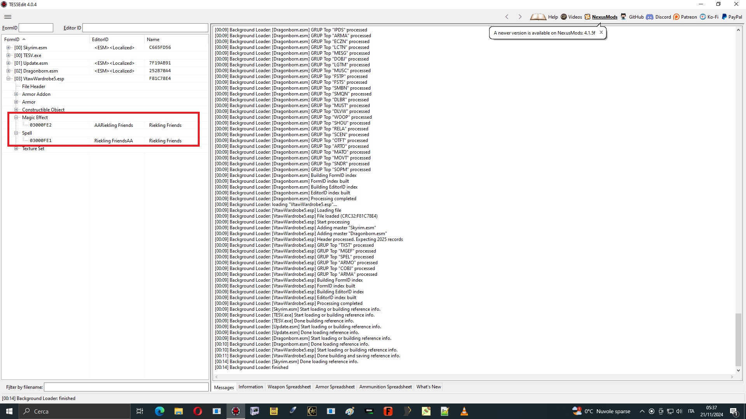Click the back navigation arrow
The width and height of the screenshot is (746, 419).
coord(507,17)
